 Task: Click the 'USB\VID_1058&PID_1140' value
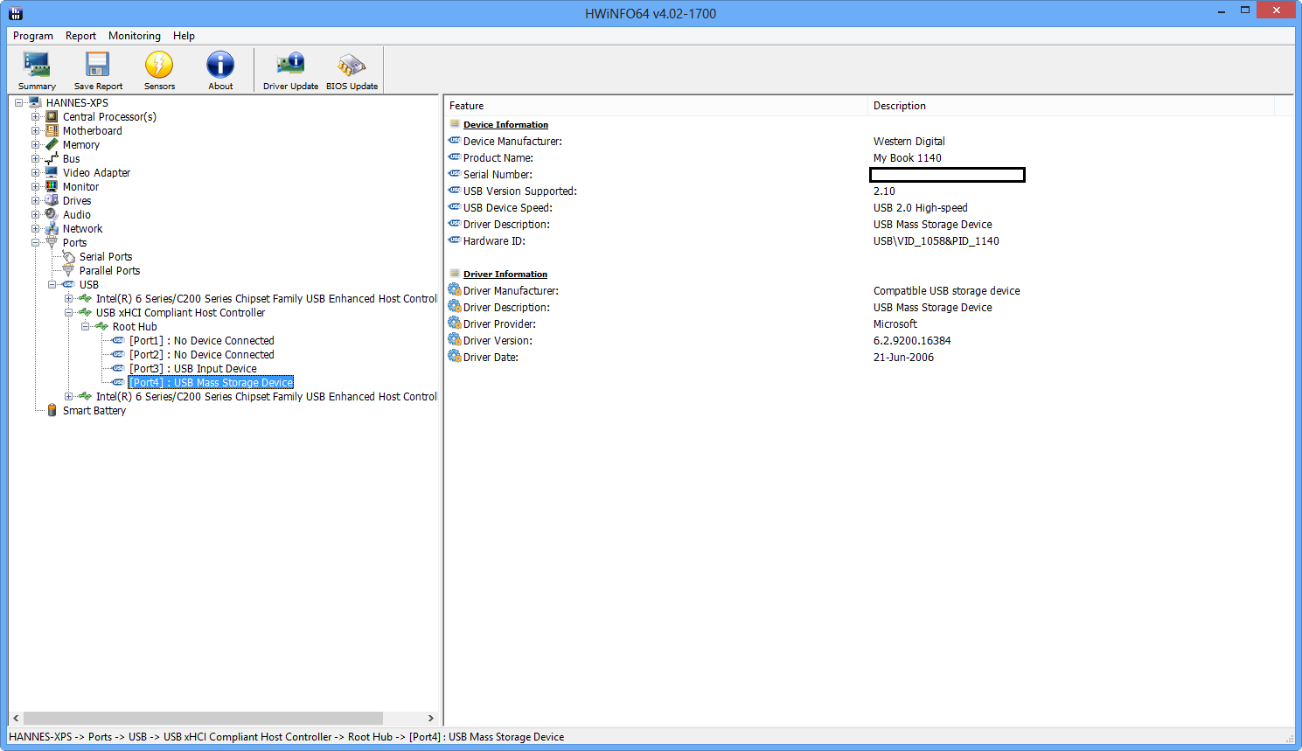pos(936,240)
